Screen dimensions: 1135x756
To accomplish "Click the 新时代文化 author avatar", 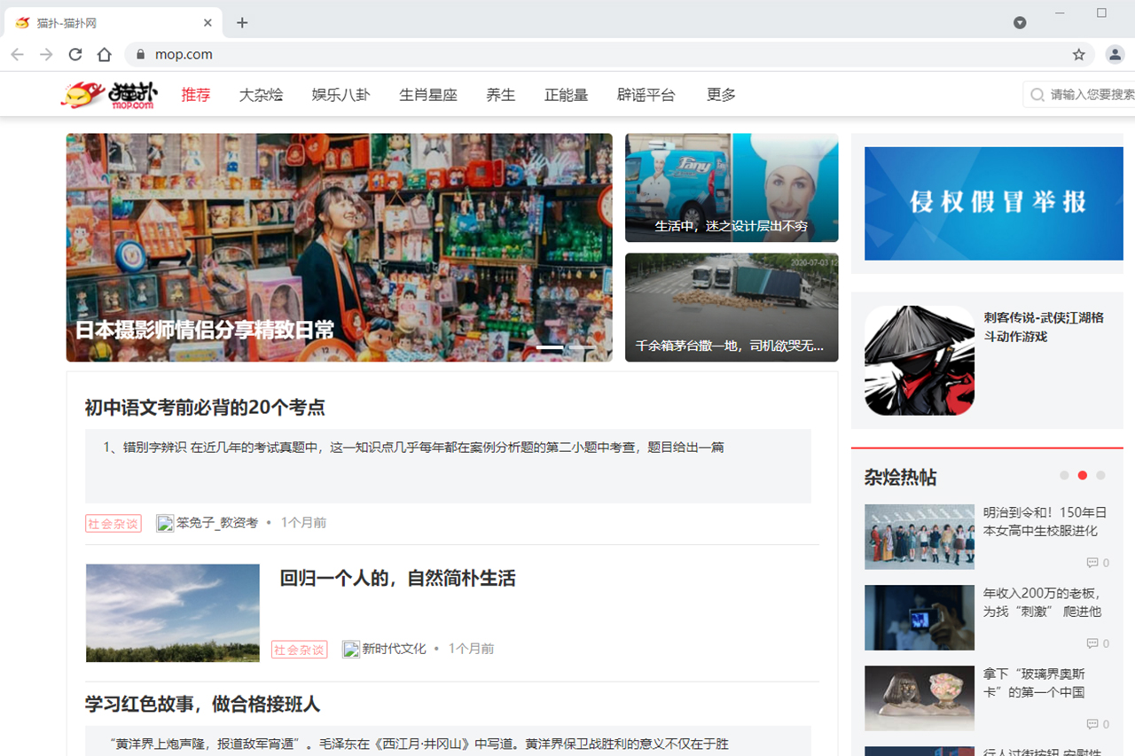I will (351, 649).
